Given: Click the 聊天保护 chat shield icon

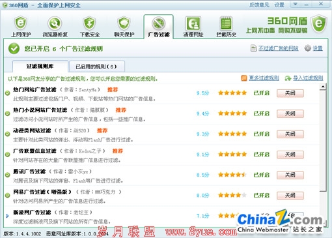Looking at the screenshot, I should (x=124, y=23).
